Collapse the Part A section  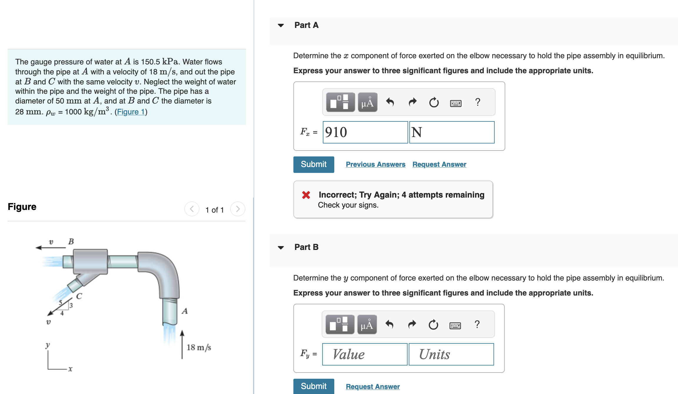(281, 26)
